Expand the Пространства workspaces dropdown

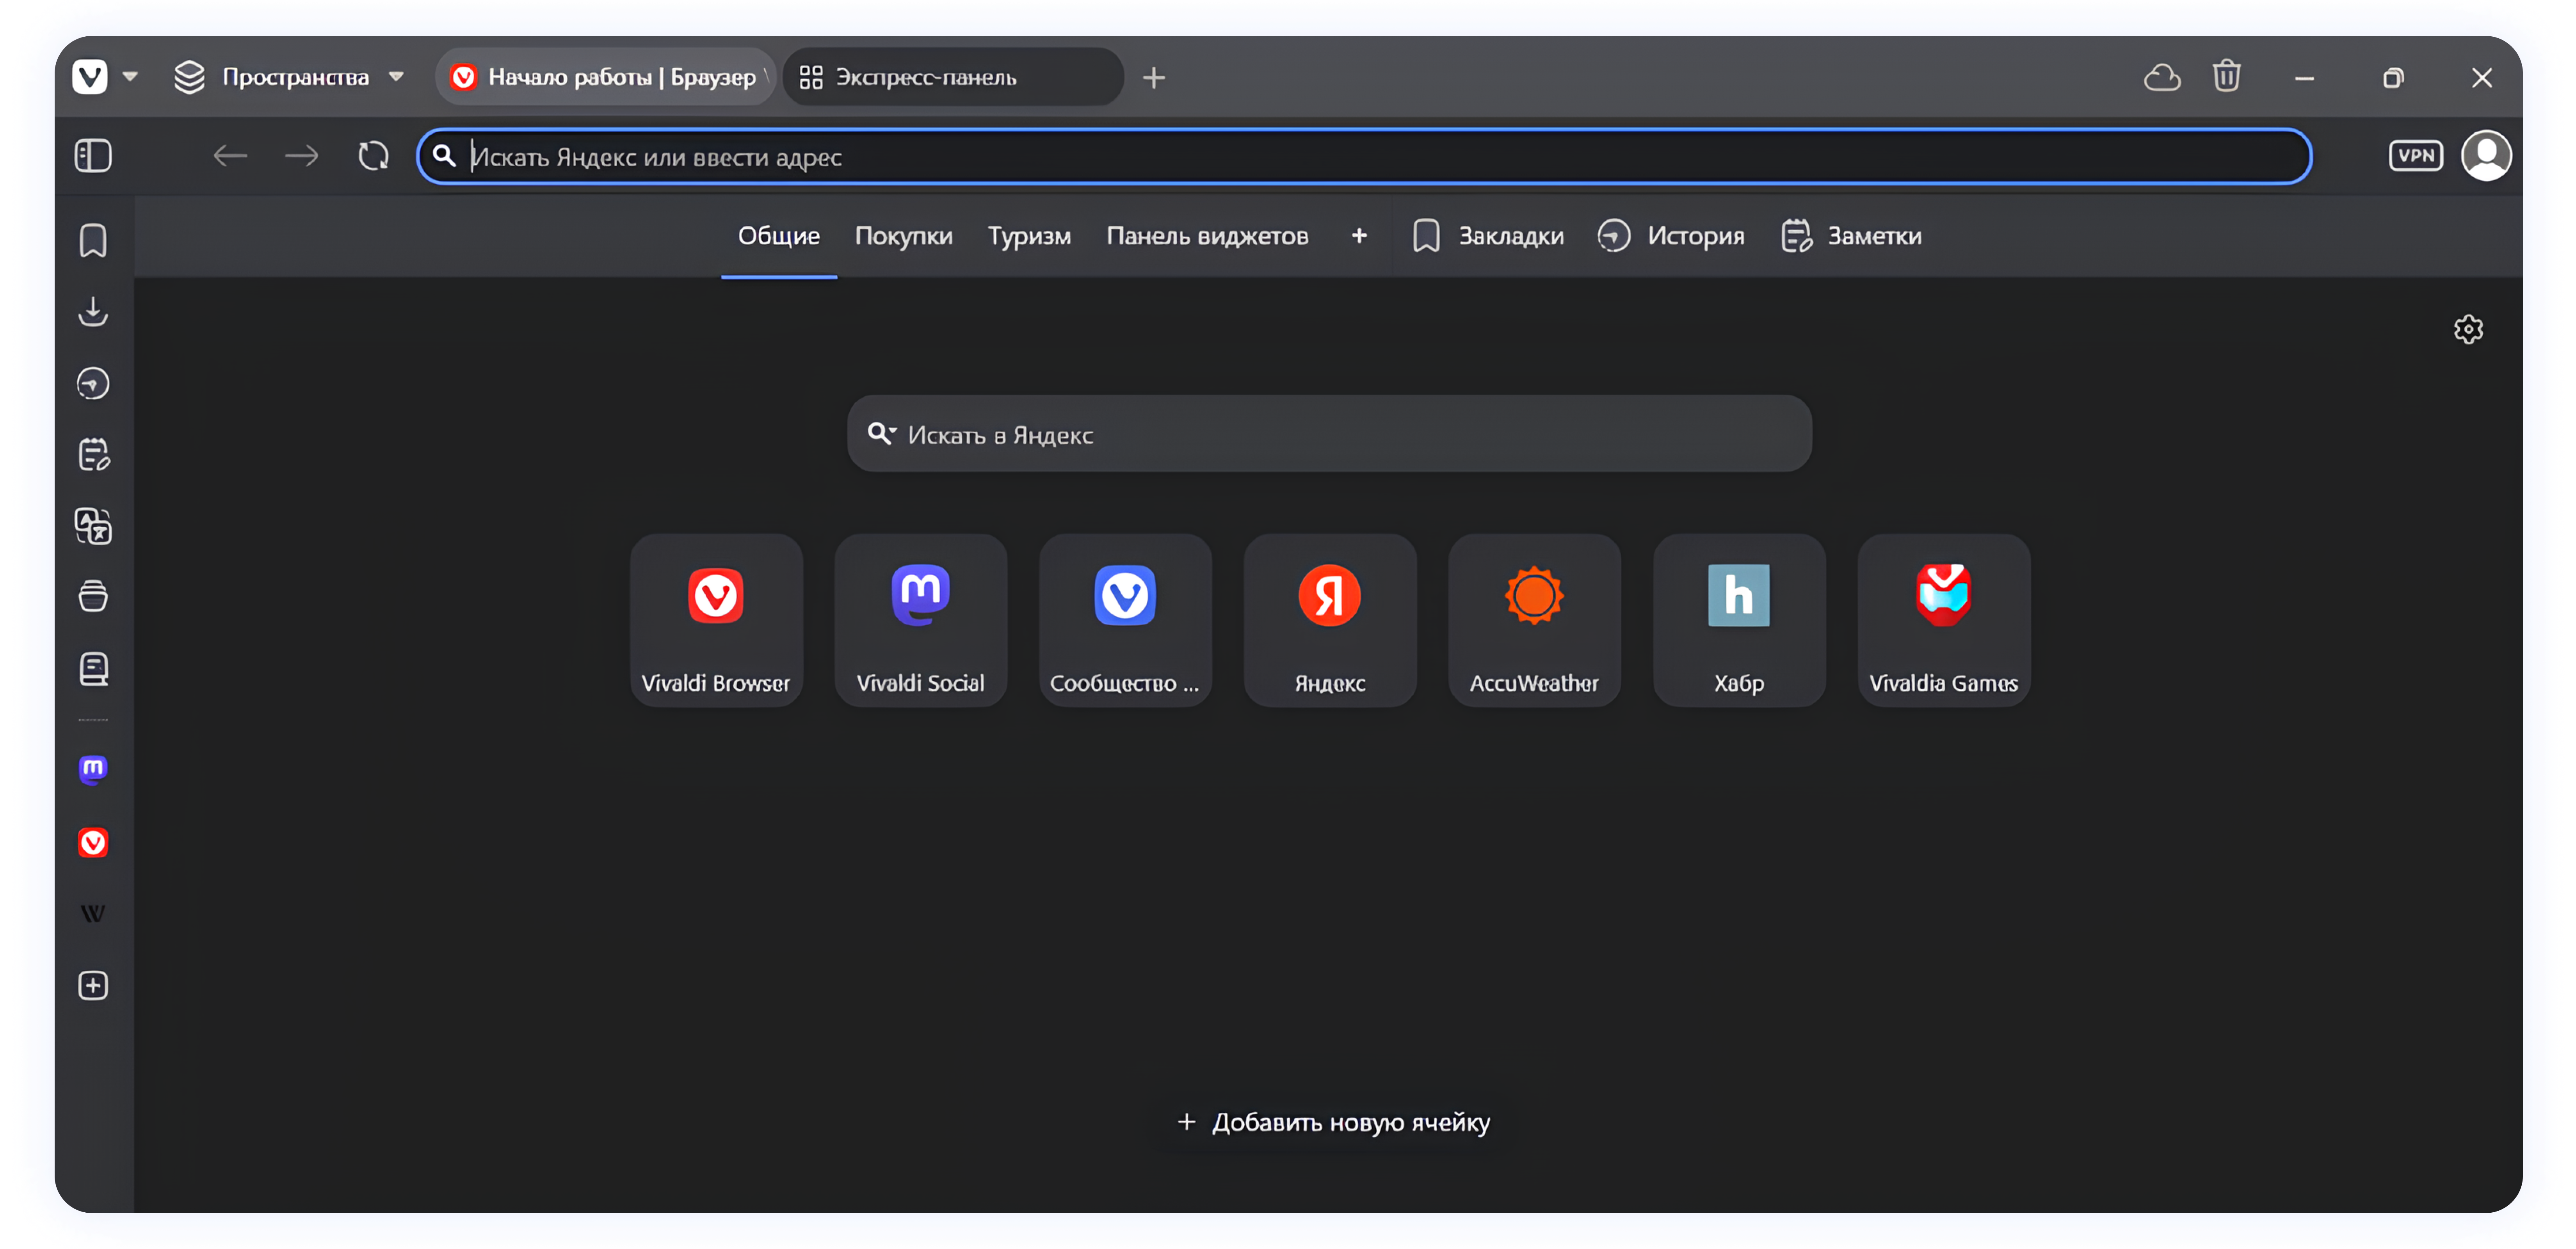coord(396,77)
